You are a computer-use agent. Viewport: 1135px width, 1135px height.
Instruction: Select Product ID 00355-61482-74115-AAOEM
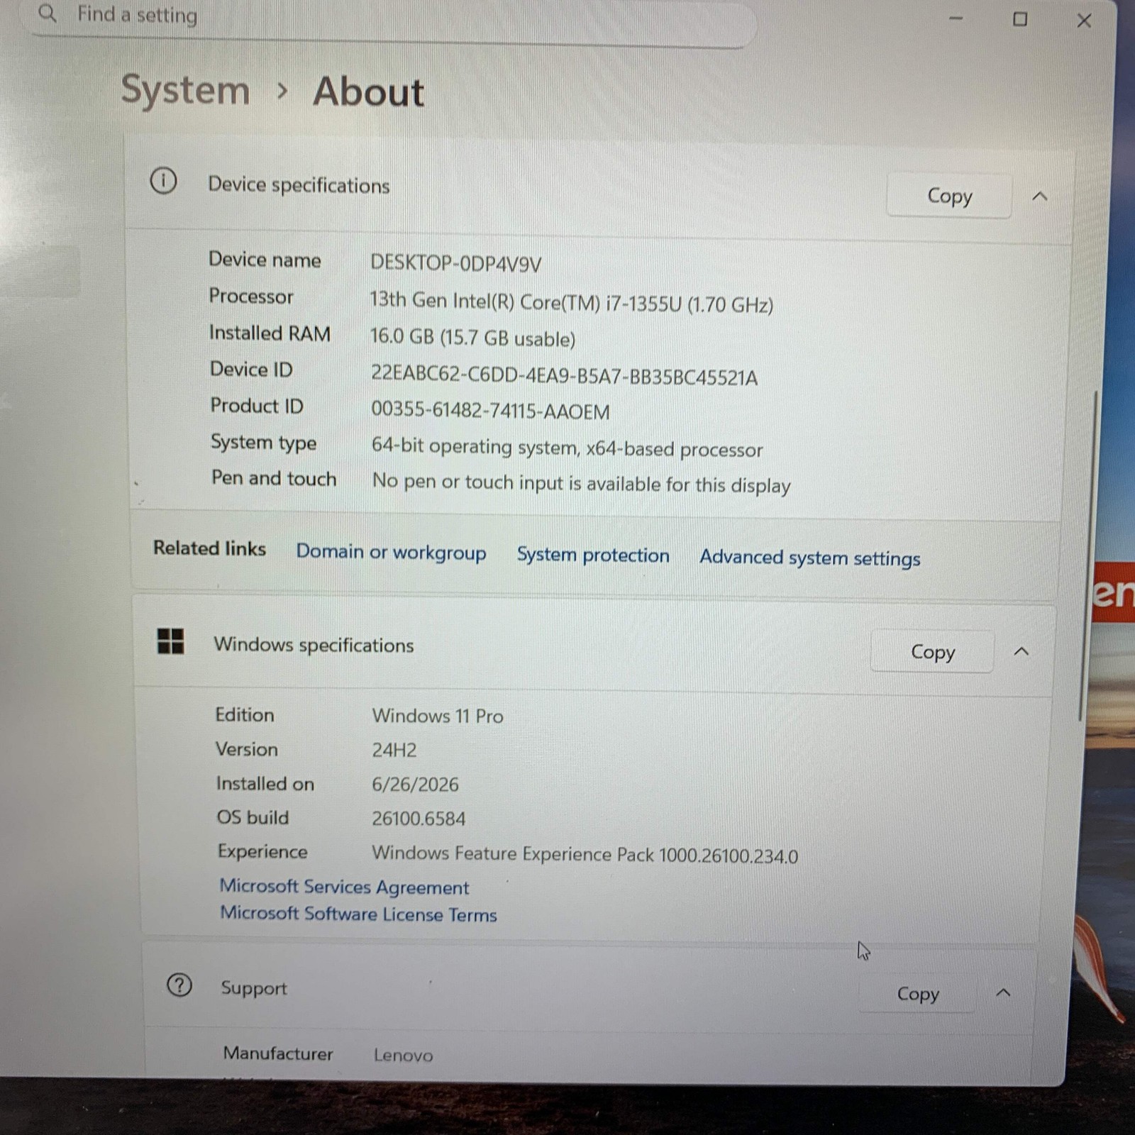tap(490, 411)
